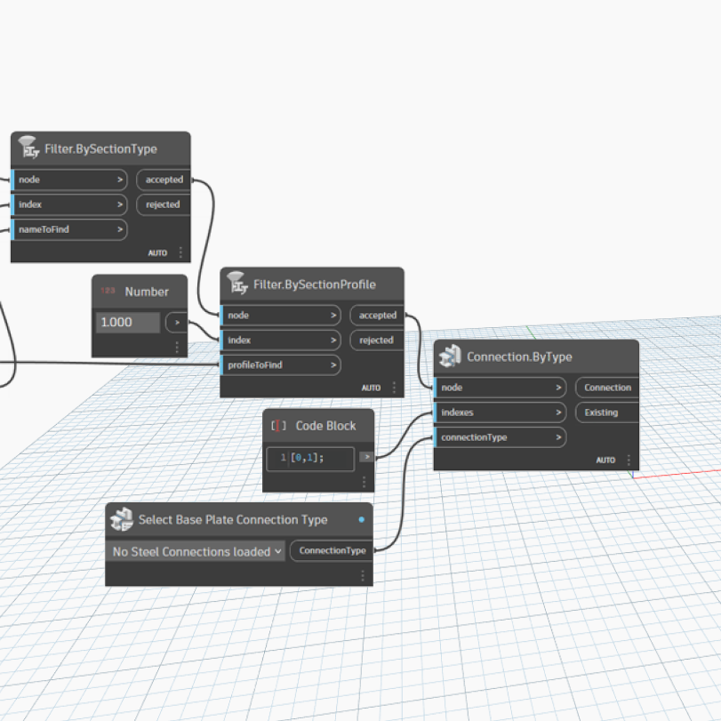Viewport: 721px width, 721px height.
Task: Click Code Block output port arrow
Action: [366, 457]
